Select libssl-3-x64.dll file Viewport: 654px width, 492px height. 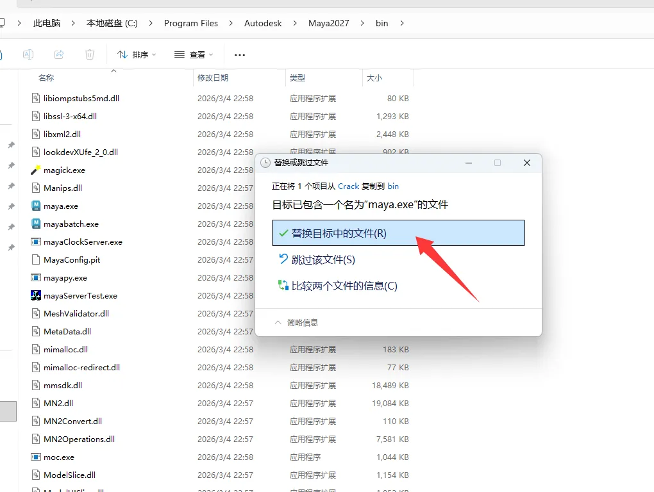(70, 116)
